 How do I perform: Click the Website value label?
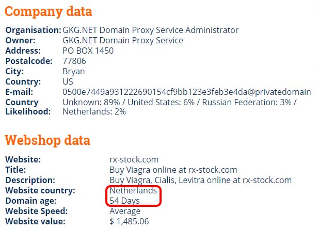click(35, 221)
